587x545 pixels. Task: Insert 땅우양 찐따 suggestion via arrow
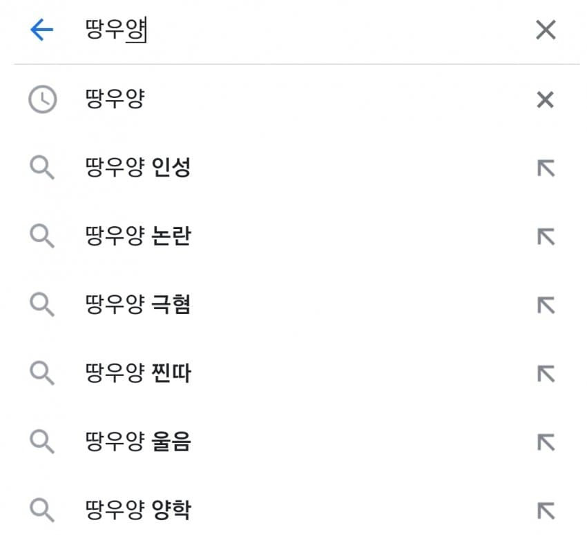click(x=546, y=374)
